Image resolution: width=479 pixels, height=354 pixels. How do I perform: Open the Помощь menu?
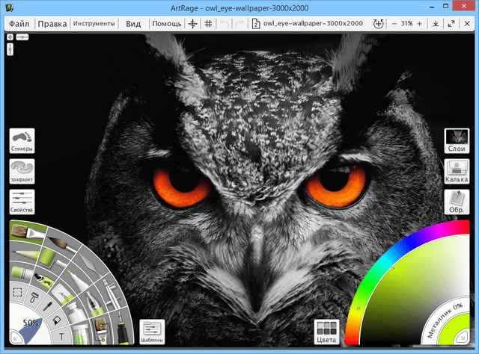[x=167, y=23]
